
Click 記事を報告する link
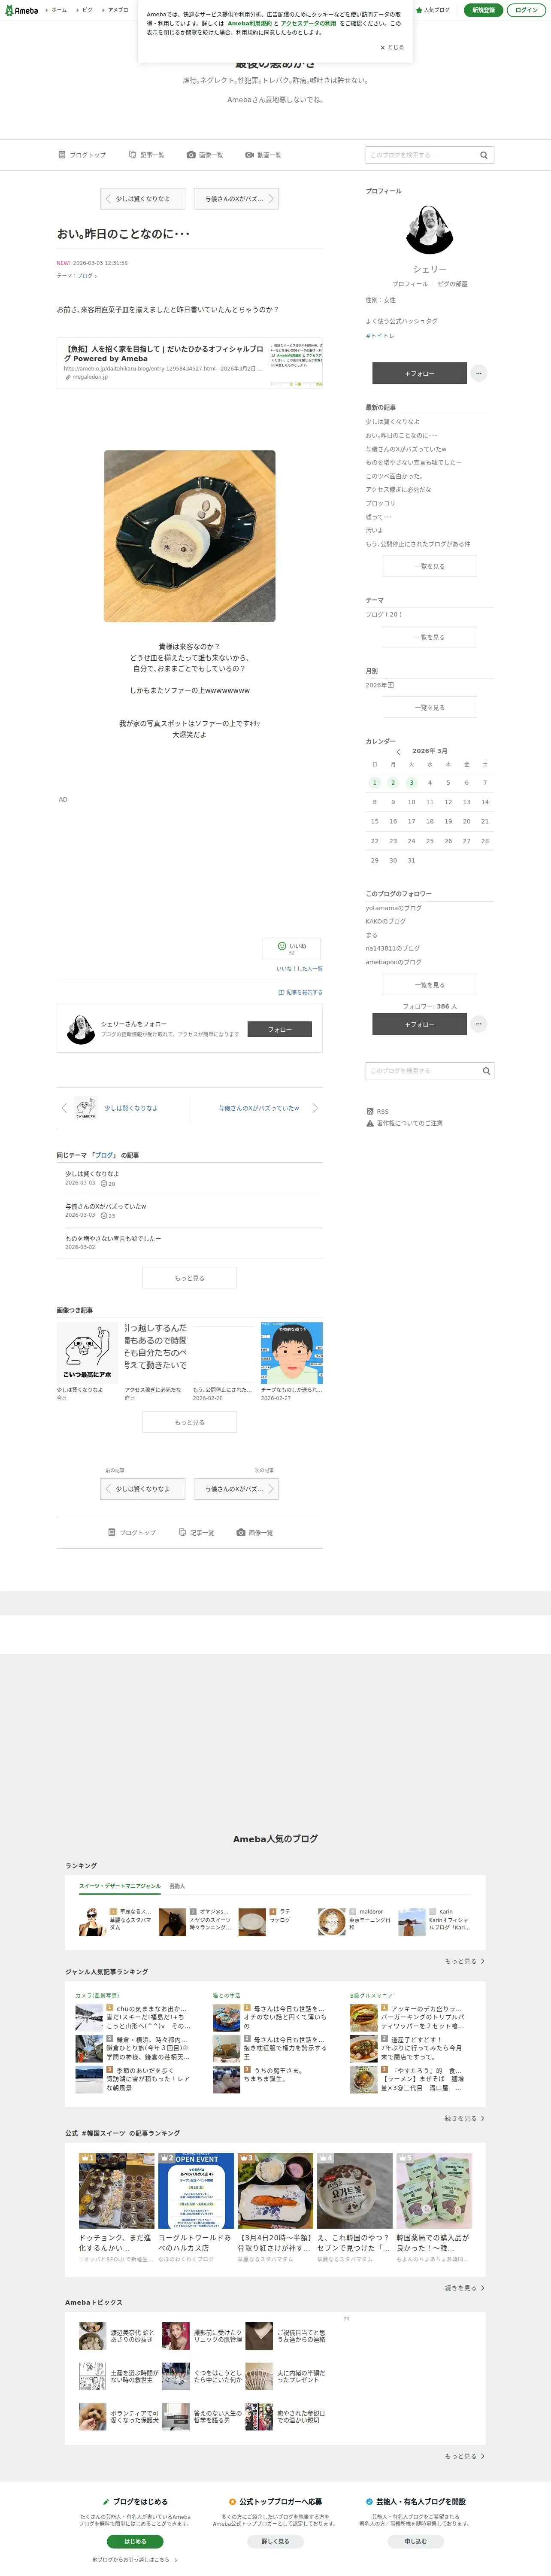pyautogui.click(x=300, y=992)
